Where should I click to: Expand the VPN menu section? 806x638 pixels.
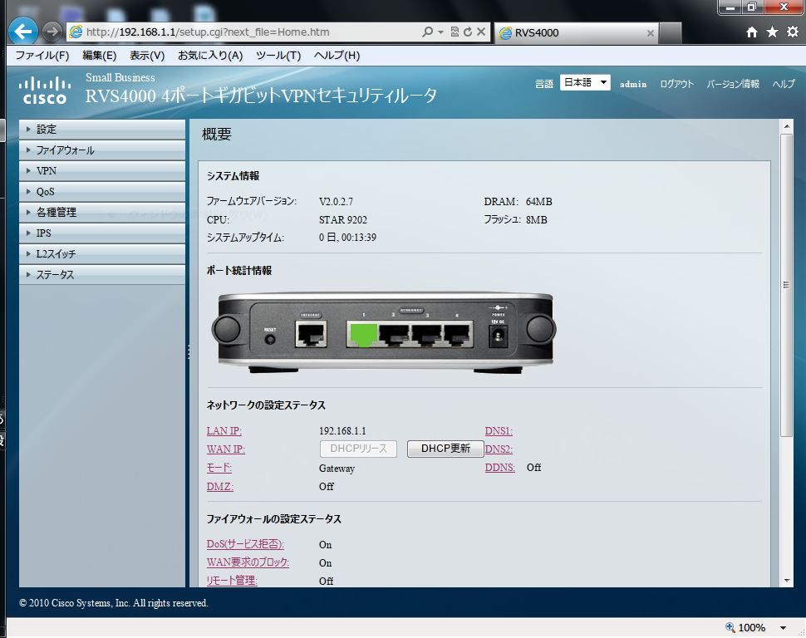(101, 170)
